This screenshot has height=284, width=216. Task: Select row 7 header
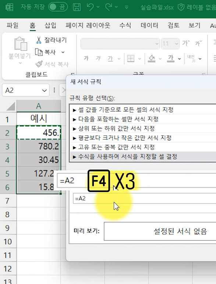coord(8,201)
